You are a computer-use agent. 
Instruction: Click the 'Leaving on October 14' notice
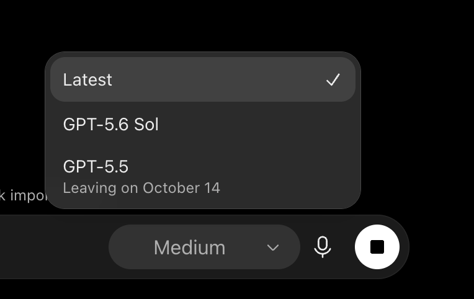[x=141, y=188]
